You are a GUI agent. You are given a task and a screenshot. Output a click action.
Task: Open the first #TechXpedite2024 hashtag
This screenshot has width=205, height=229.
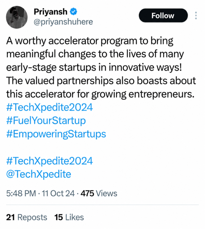pyautogui.click(x=50, y=107)
